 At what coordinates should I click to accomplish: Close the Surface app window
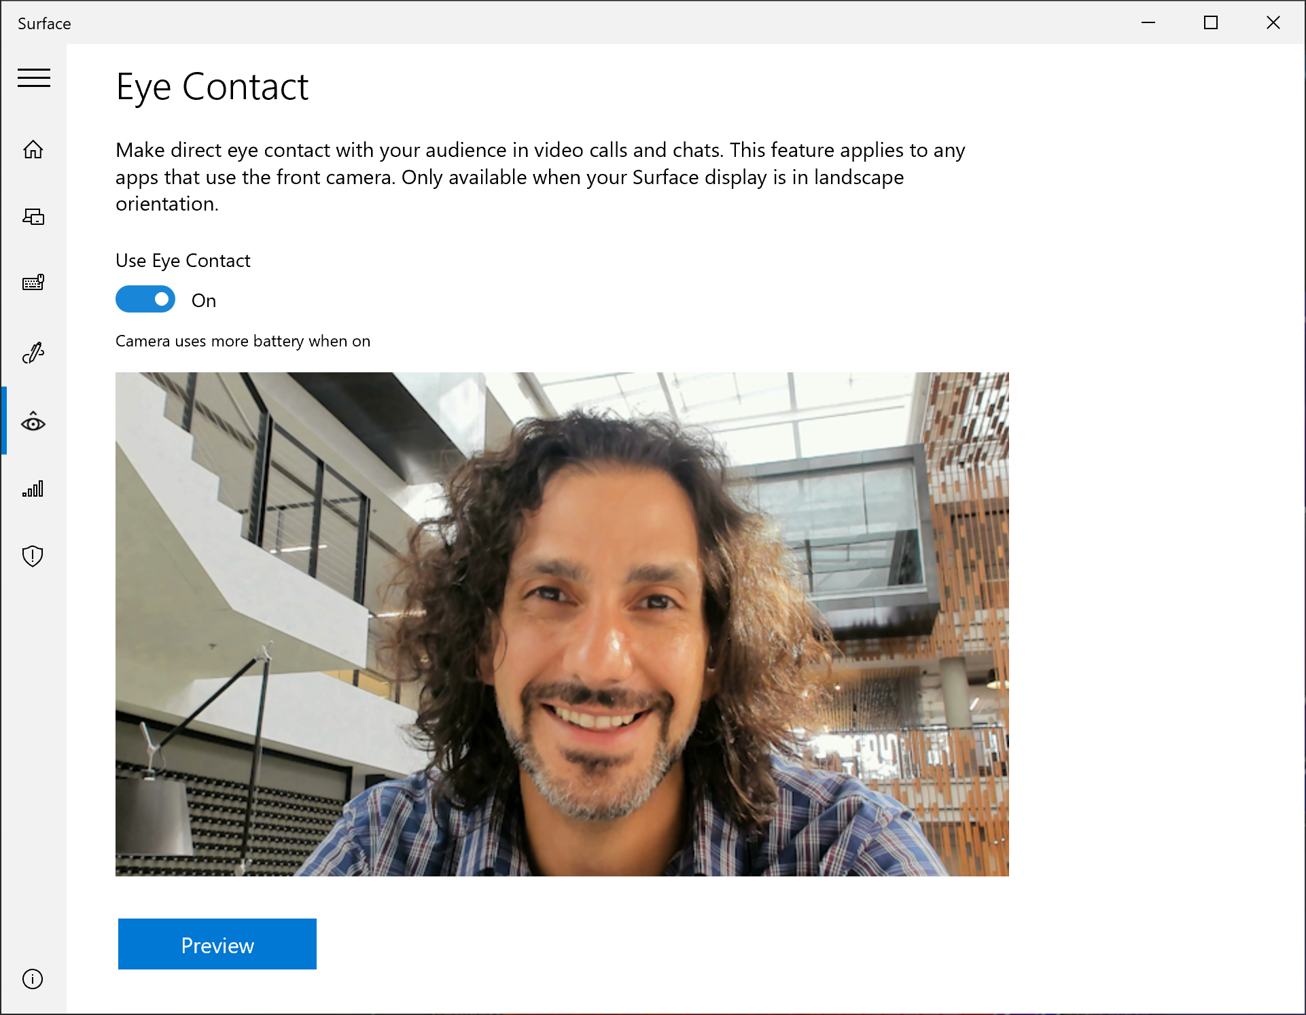(1273, 22)
